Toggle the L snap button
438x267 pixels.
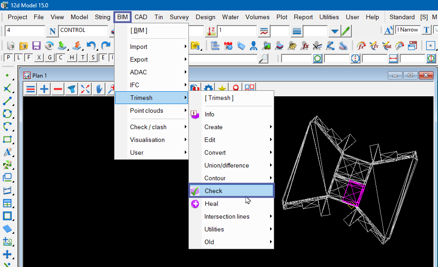point(18,58)
